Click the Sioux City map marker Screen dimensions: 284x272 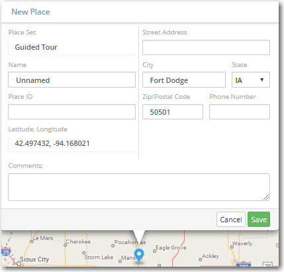pyautogui.click(x=19, y=263)
